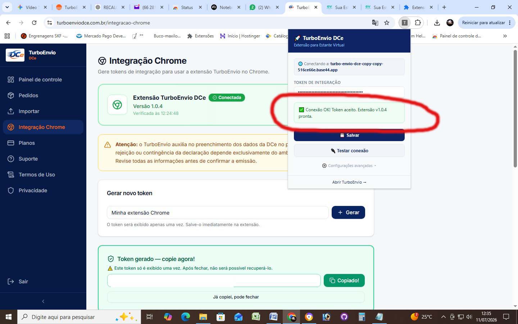The height and width of the screenshot is (324, 518).
Task: Open Início | Hostinger bookmark
Action: [240, 36]
